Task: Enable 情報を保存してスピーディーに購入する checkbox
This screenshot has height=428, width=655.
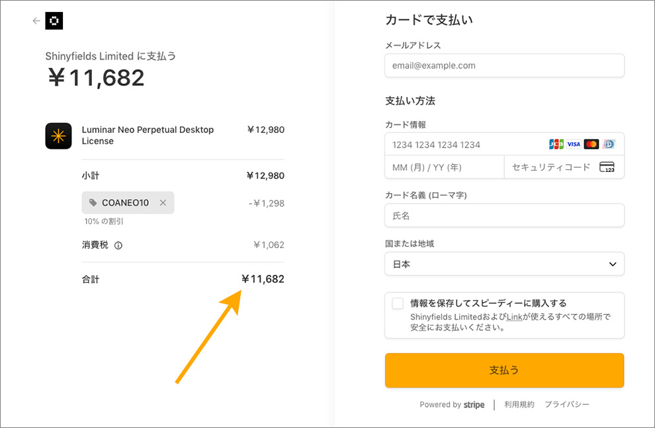Action: click(x=398, y=304)
